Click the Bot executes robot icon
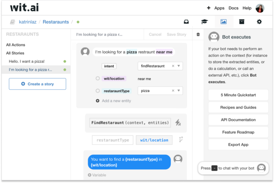 pos(214,37)
